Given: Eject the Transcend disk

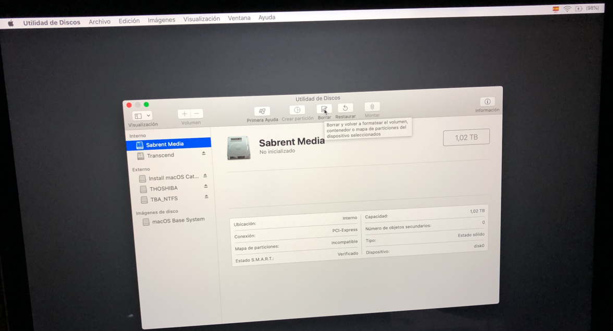Looking at the screenshot, I should [x=204, y=154].
